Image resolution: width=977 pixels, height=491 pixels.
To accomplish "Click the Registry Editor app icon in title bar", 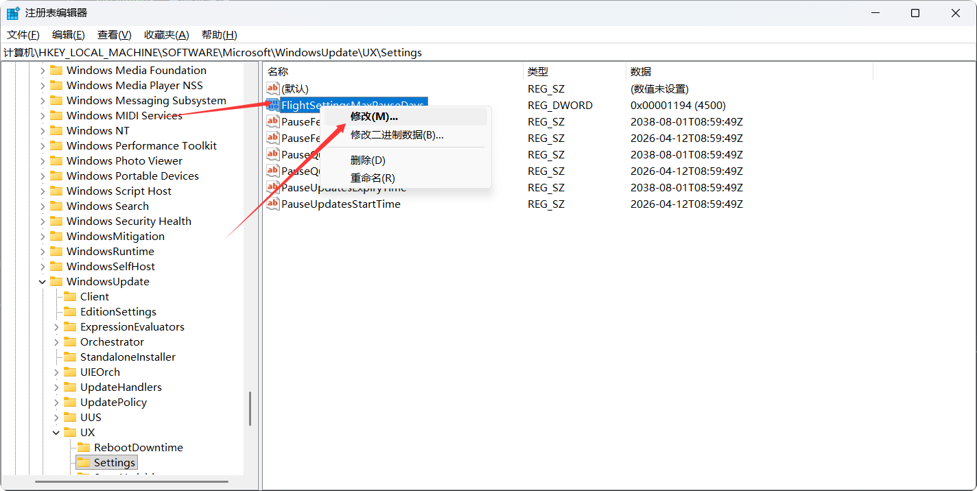I will point(13,13).
